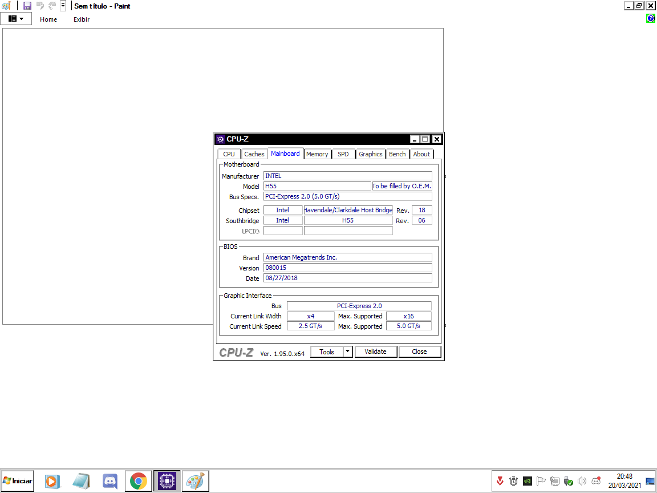The image size is (657, 493).
Task: Click the Validate button in CPU-Z
Action: [x=375, y=351]
